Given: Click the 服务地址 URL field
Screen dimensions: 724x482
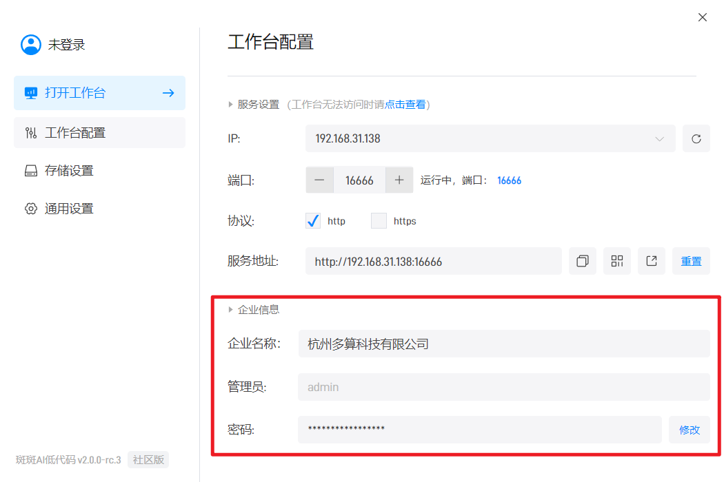Looking at the screenshot, I should click(434, 261).
